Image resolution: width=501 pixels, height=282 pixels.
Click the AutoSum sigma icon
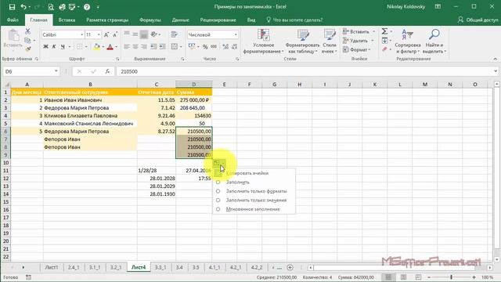(x=384, y=31)
